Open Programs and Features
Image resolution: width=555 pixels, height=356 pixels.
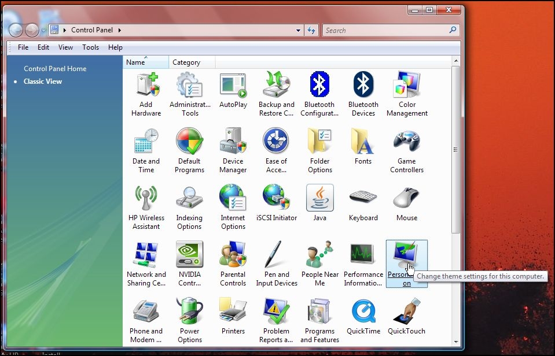tap(319, 321)
